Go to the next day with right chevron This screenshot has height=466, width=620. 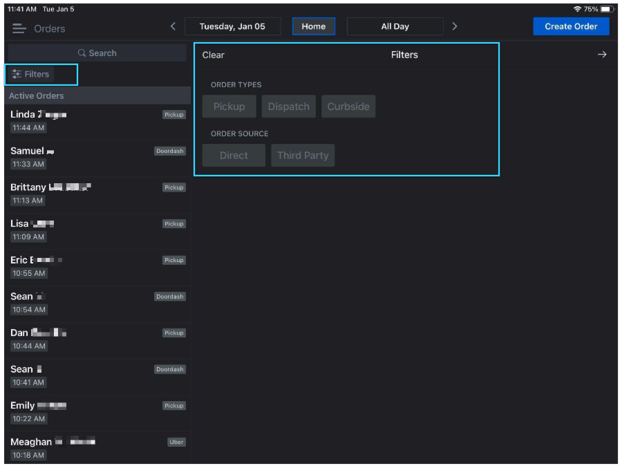pos(455,26)
